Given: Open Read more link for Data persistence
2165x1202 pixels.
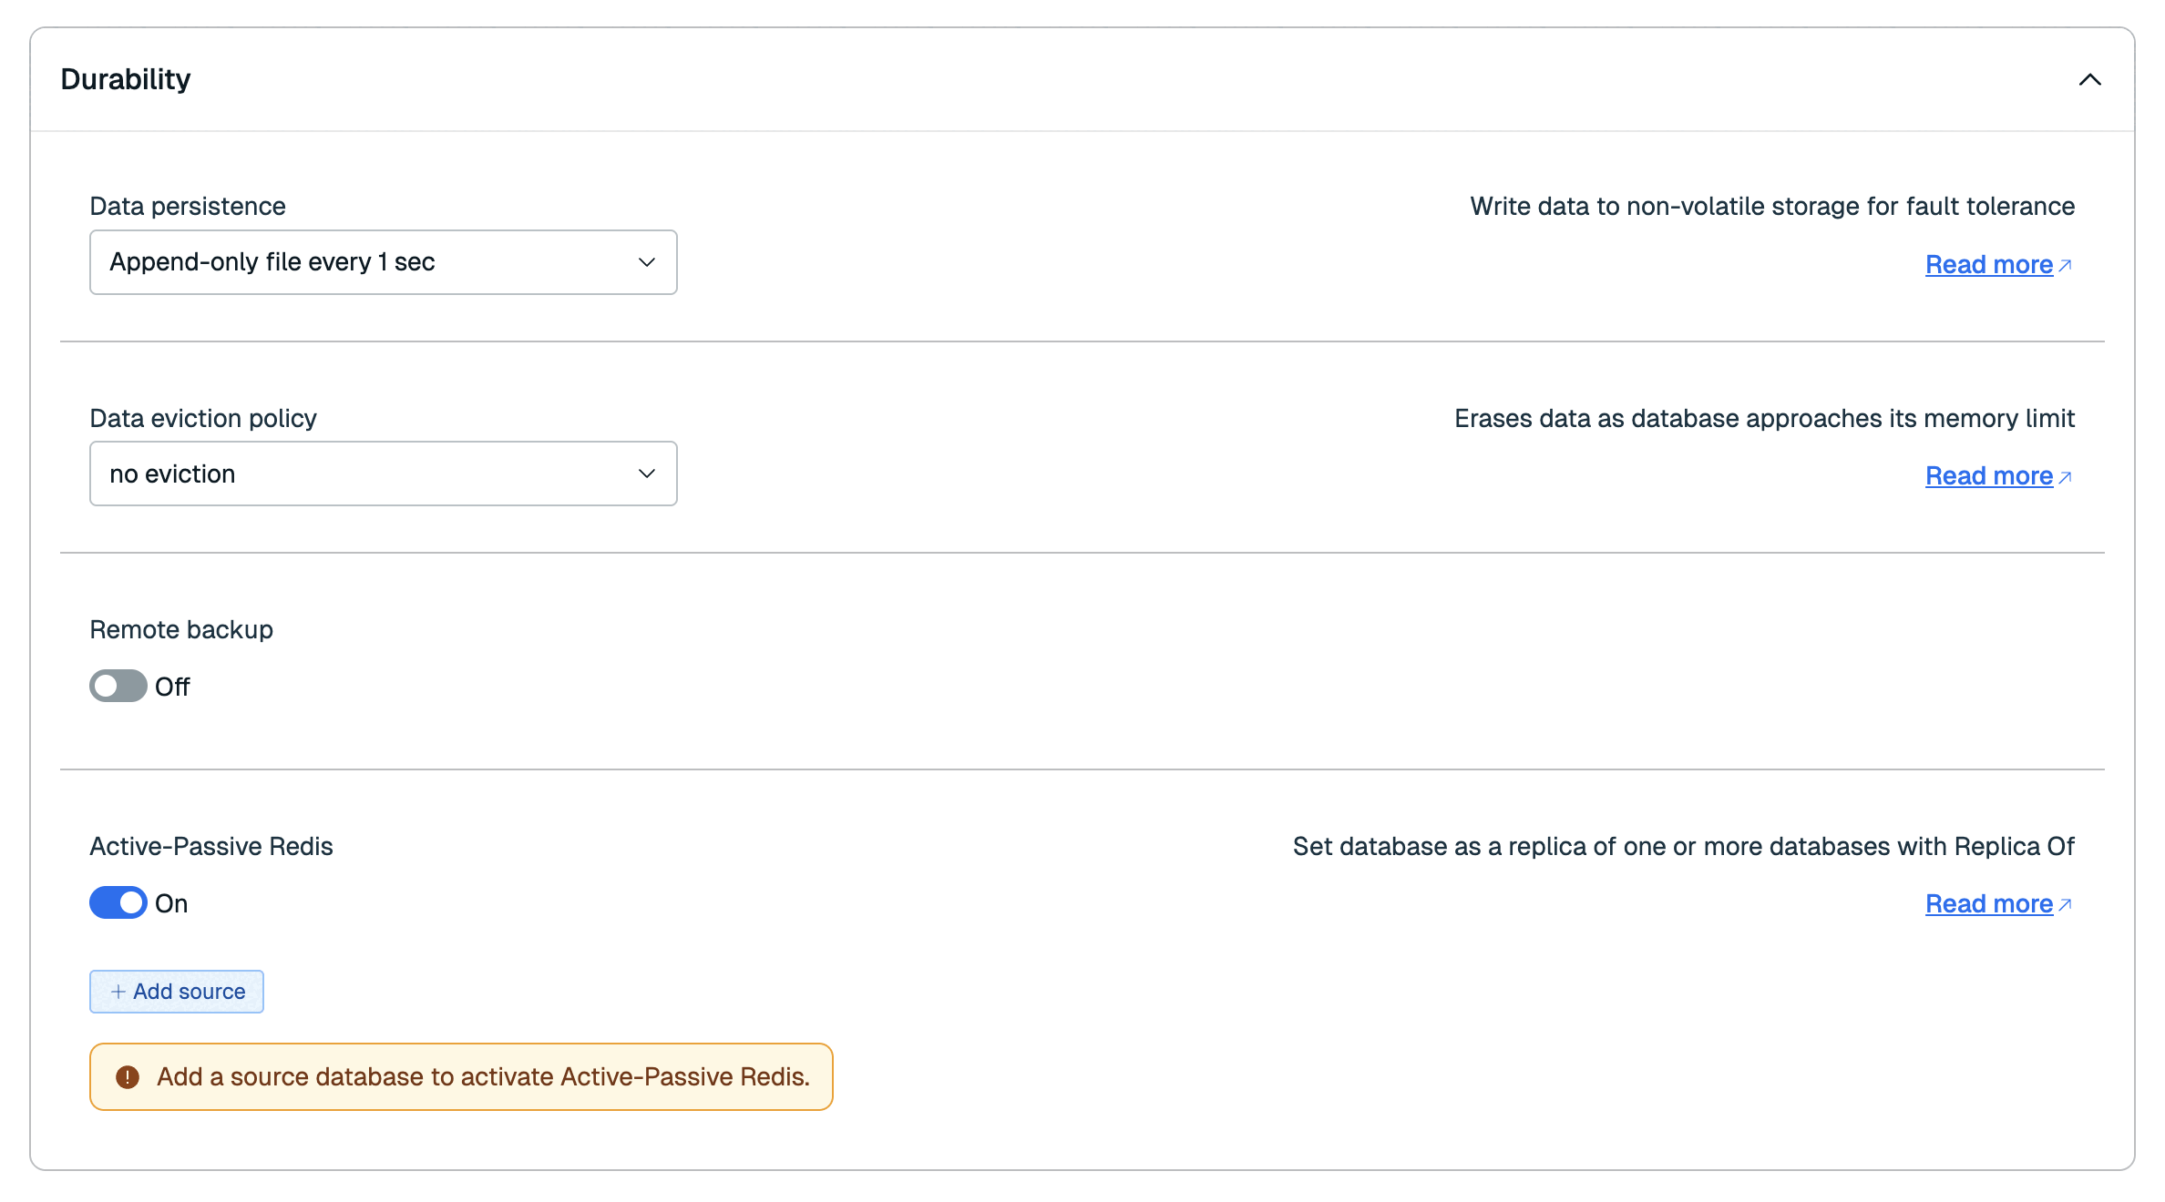Looking at the screenshot, I should (x=1988, y=264).
